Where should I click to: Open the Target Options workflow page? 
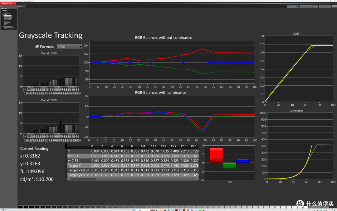7,13
